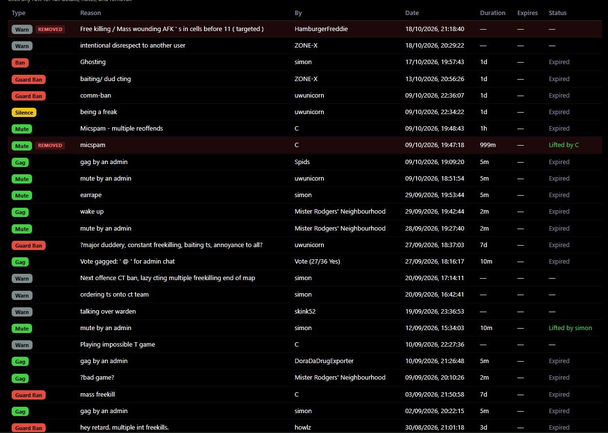Click the Warn badge for talking over warden
The height and width of the screenshot is (433, 608).
(22, 312)
